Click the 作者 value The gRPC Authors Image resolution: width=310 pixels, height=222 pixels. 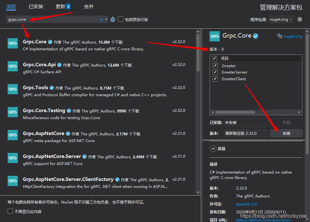[253, 196]
